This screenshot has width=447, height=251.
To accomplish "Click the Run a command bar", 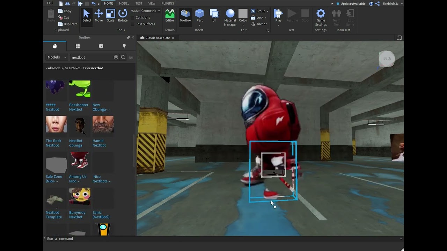I will tap(223, 239).
